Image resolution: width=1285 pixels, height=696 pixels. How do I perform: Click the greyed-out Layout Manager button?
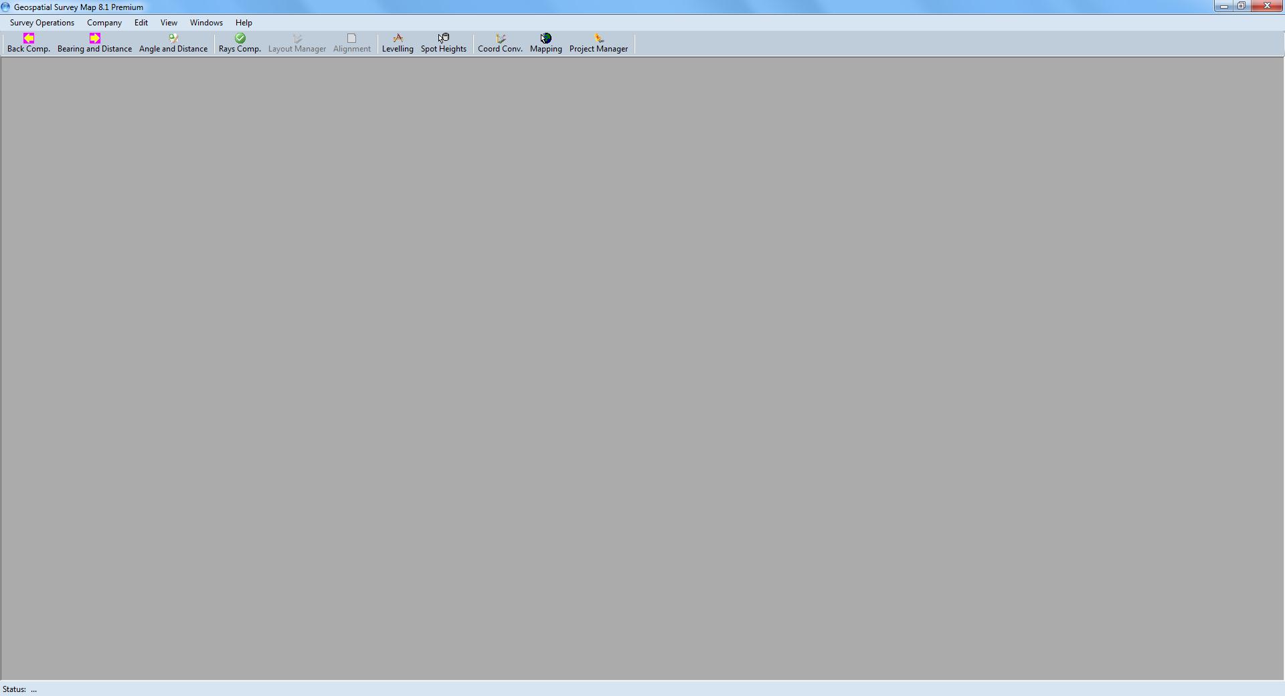click(x=297, y=43)
